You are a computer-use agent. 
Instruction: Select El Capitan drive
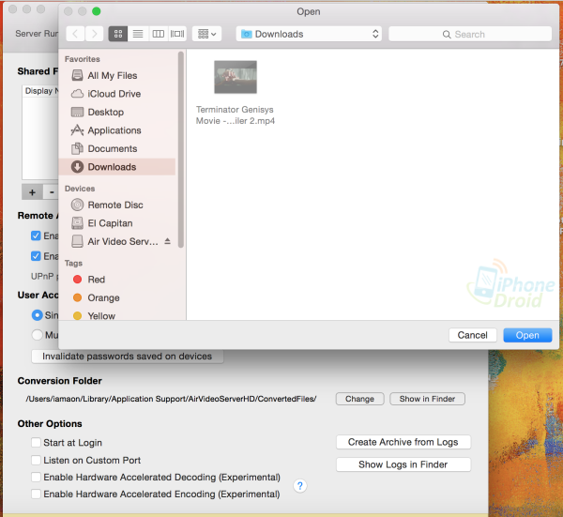tap(118, 223)
